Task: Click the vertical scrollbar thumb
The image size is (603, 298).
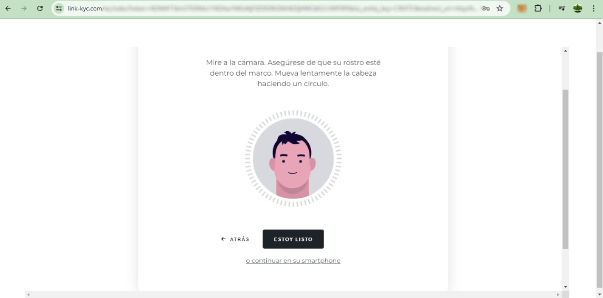Action: point(565,169)
